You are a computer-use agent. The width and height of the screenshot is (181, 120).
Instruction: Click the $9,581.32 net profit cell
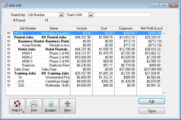click(153, 85)
